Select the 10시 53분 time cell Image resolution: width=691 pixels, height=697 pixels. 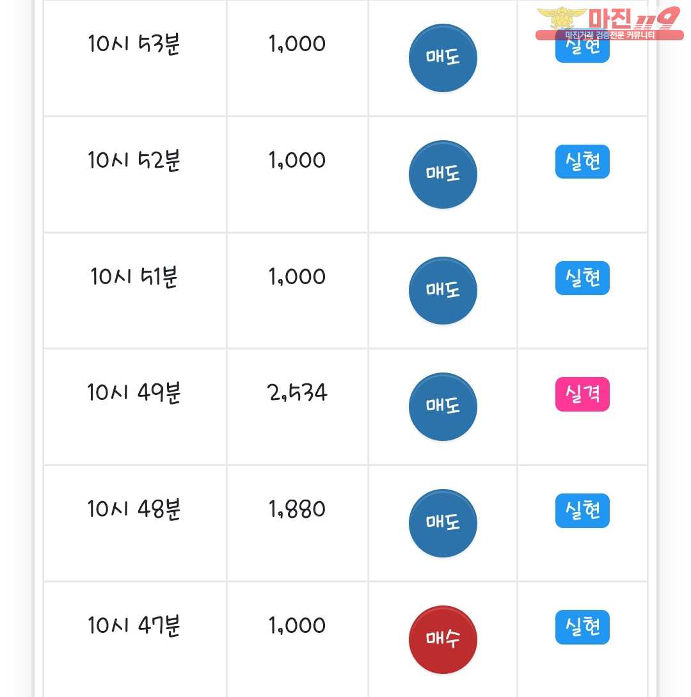(x=134, y=44)
